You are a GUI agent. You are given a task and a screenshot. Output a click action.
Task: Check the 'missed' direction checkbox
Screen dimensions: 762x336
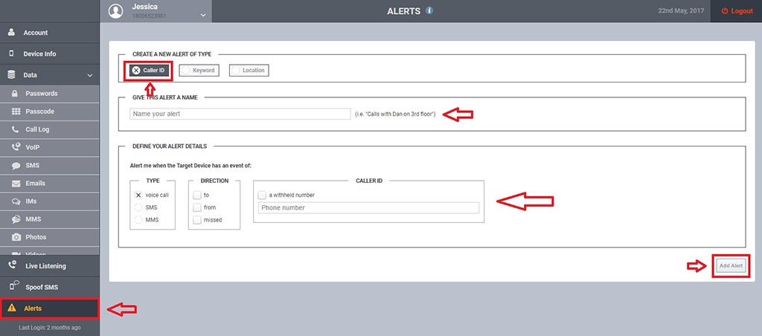[196, 219]
